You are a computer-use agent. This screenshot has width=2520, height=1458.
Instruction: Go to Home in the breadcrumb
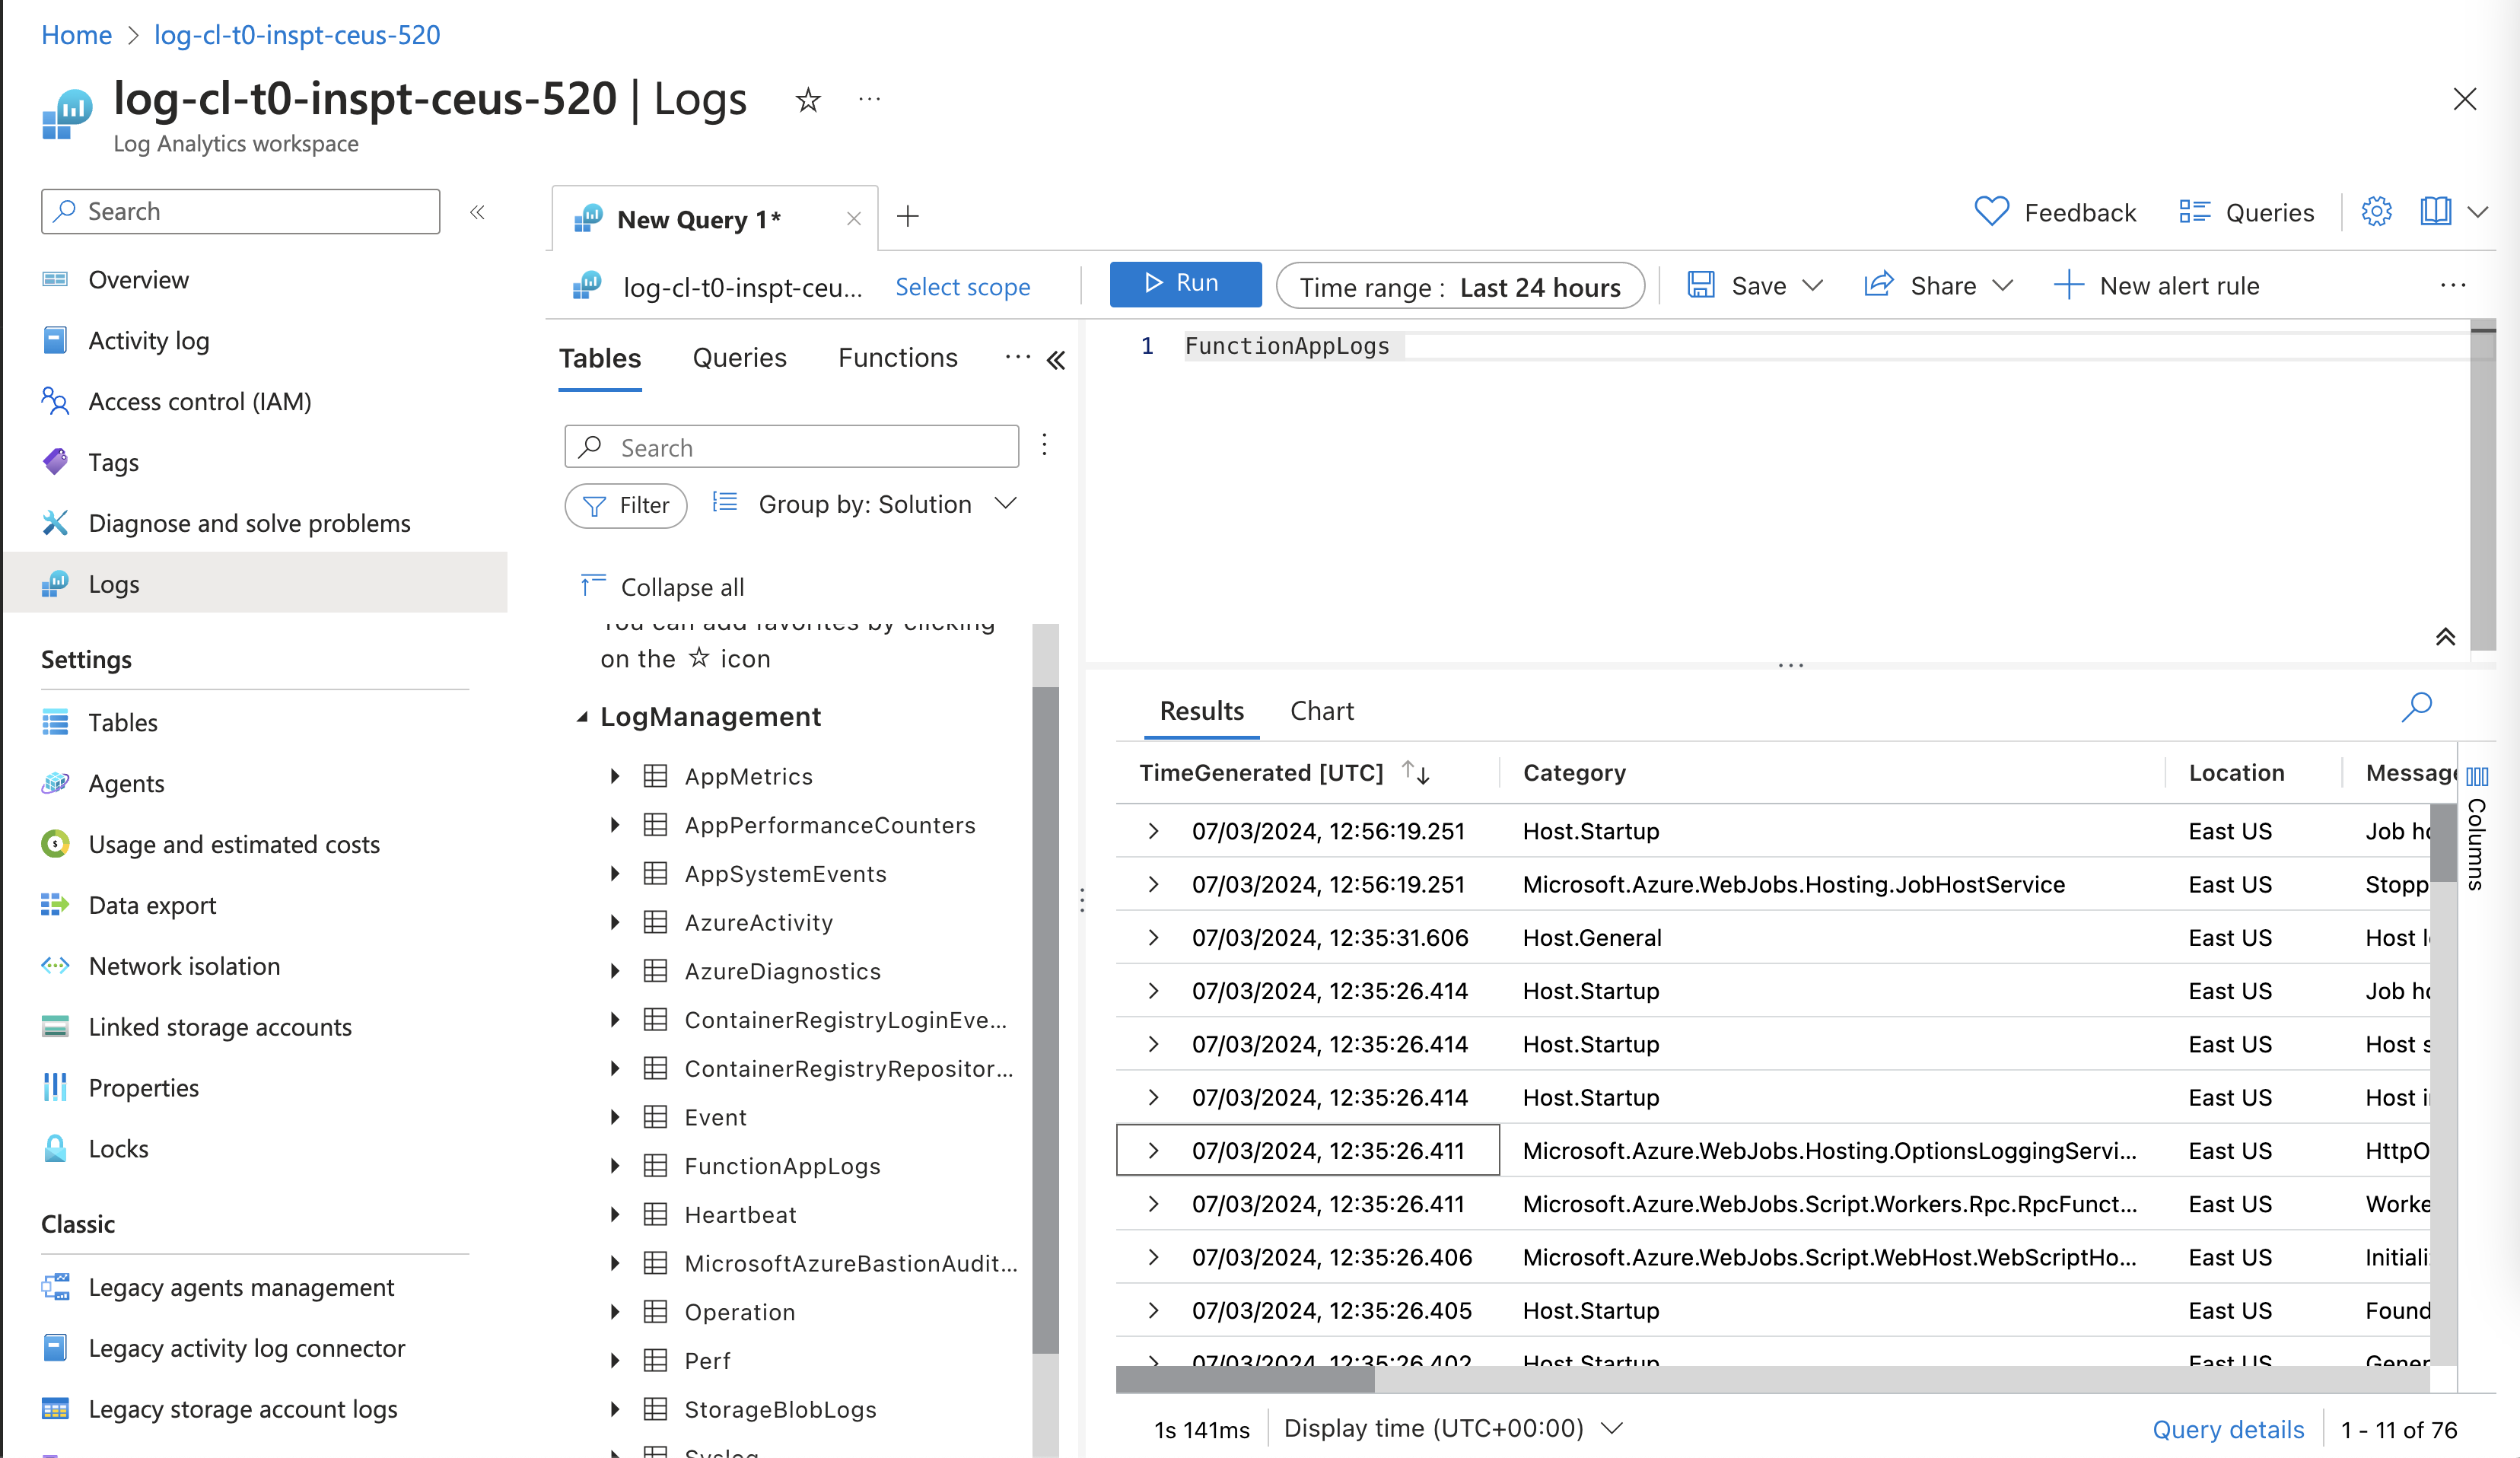(76, 35)
